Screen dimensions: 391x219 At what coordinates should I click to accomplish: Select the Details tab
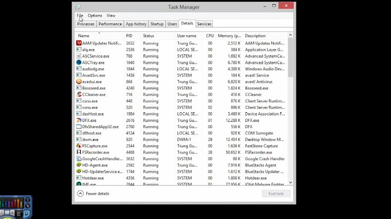click(x=187, y=23)
